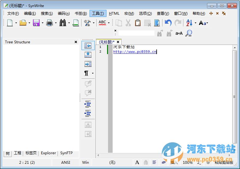Open the http://www.pc0359.cn link
The image size is (240, 169).
(135, 52)
